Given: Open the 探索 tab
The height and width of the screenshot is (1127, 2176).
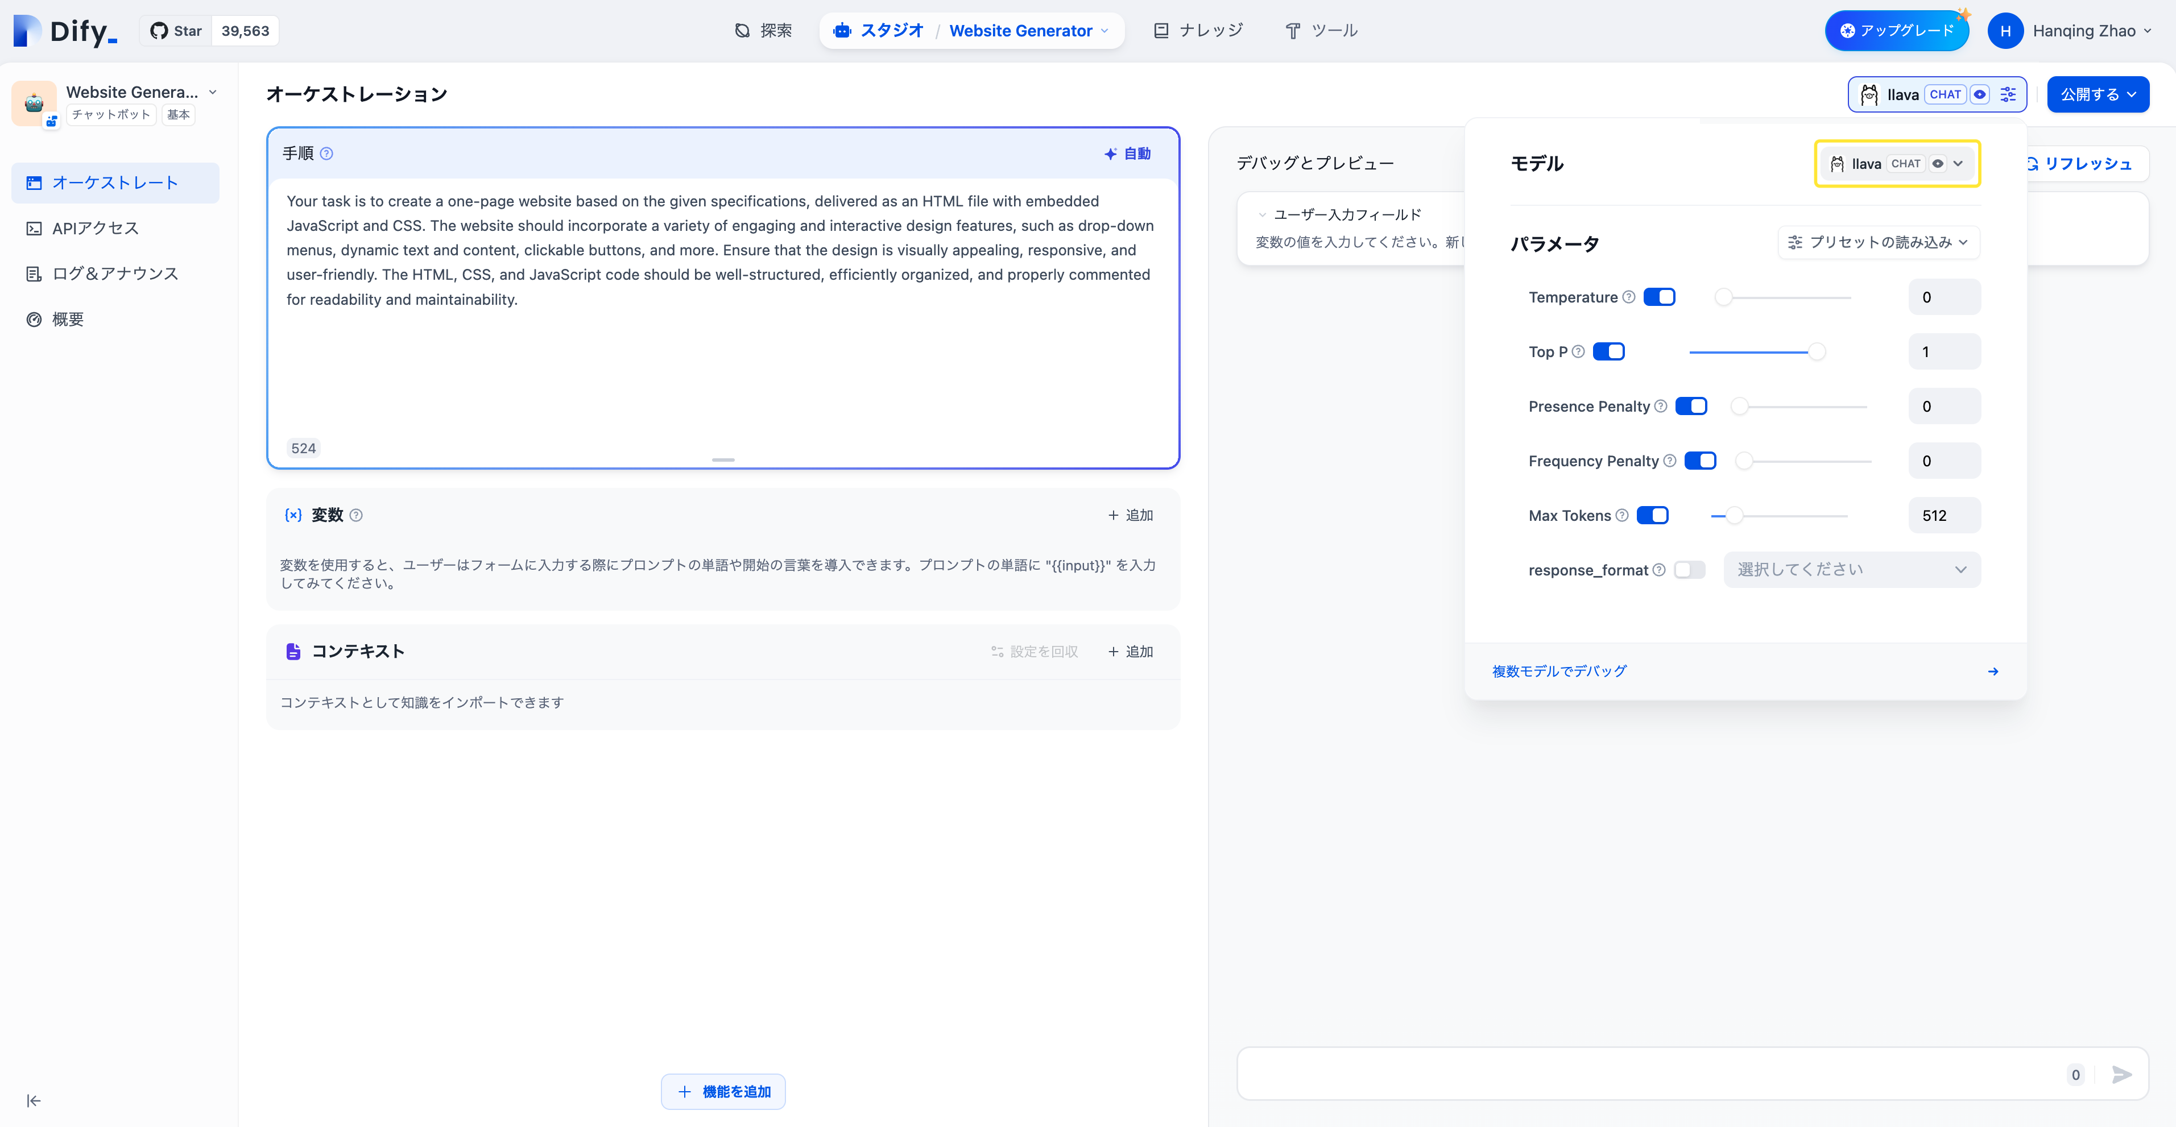Looking at the screenshot, I should 763,31.
